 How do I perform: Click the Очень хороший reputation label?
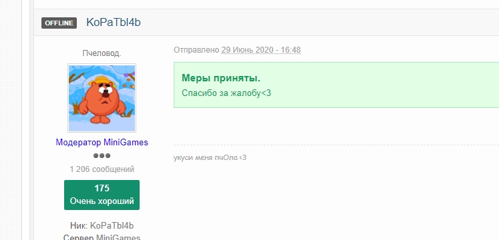coord(102,201)
